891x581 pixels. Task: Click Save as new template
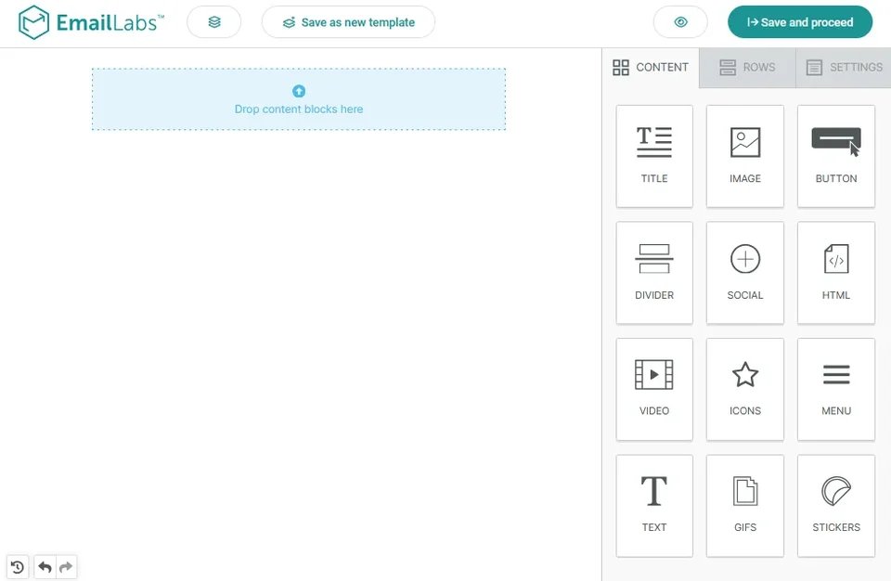(348, 22)
